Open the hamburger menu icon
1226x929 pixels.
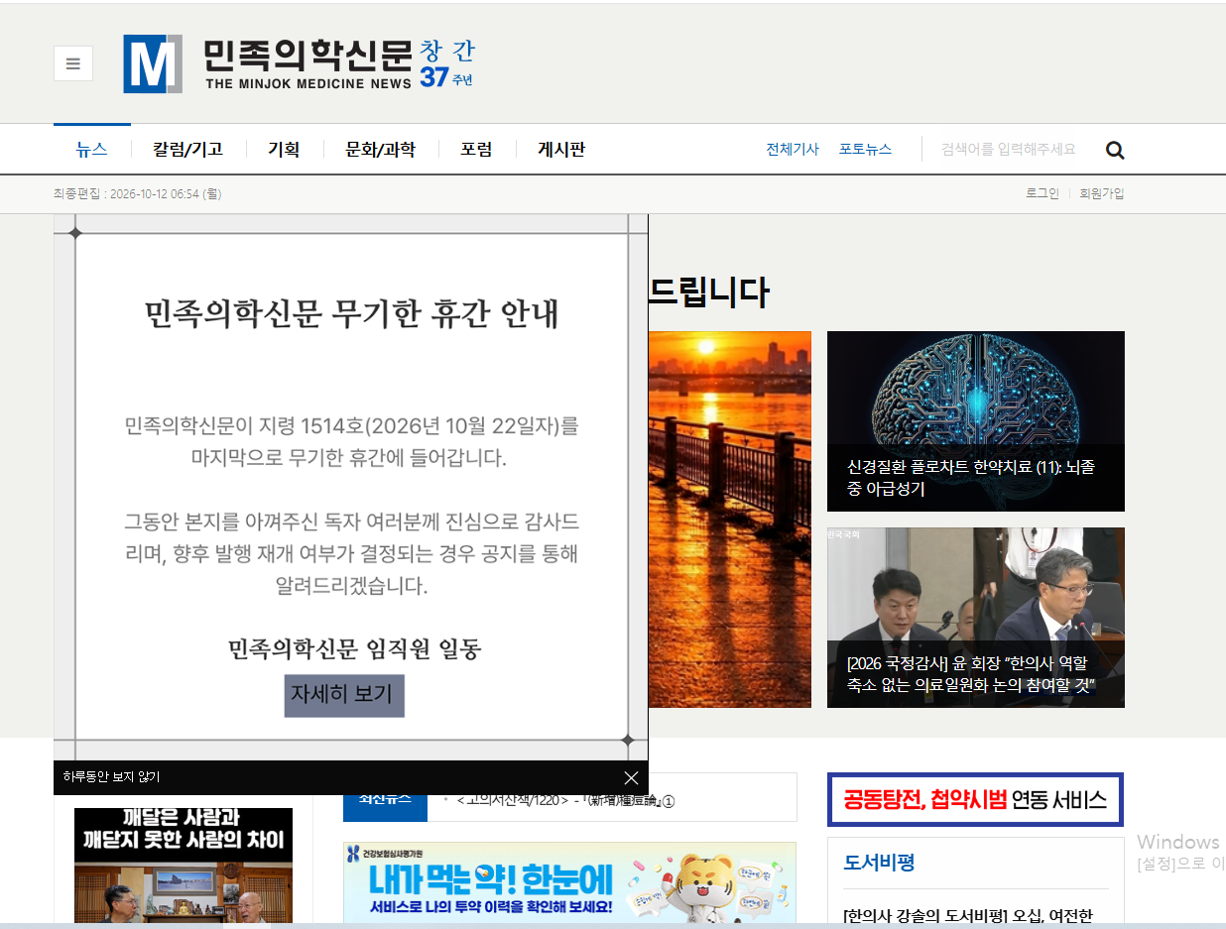pos(73,63)
